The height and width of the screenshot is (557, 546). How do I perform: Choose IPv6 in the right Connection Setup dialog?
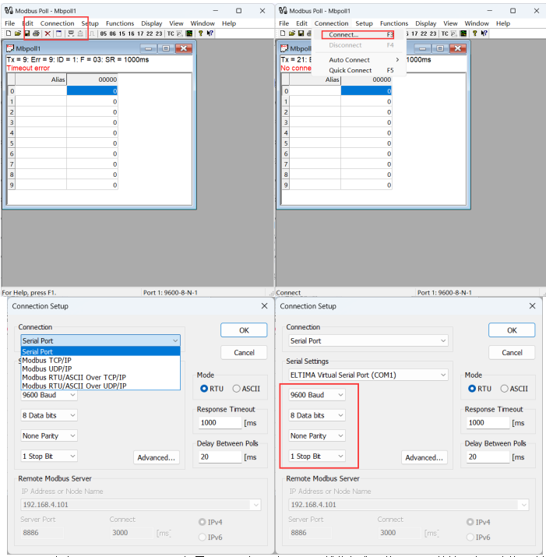470,537
